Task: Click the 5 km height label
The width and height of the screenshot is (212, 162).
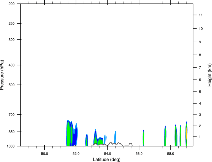Action: click(200, 92)
